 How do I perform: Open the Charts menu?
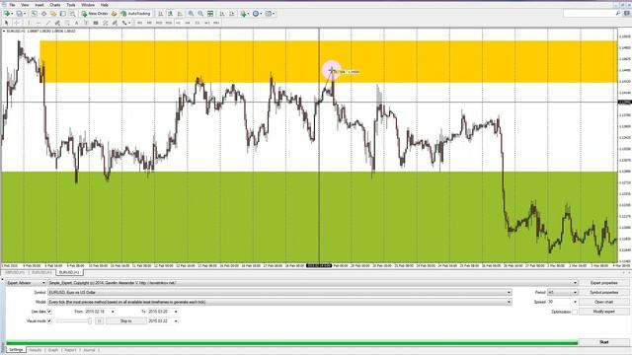tap(55, 5)
